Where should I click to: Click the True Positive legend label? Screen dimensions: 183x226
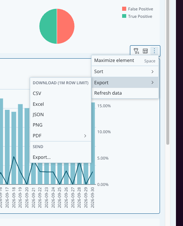[x=140, y=16]
